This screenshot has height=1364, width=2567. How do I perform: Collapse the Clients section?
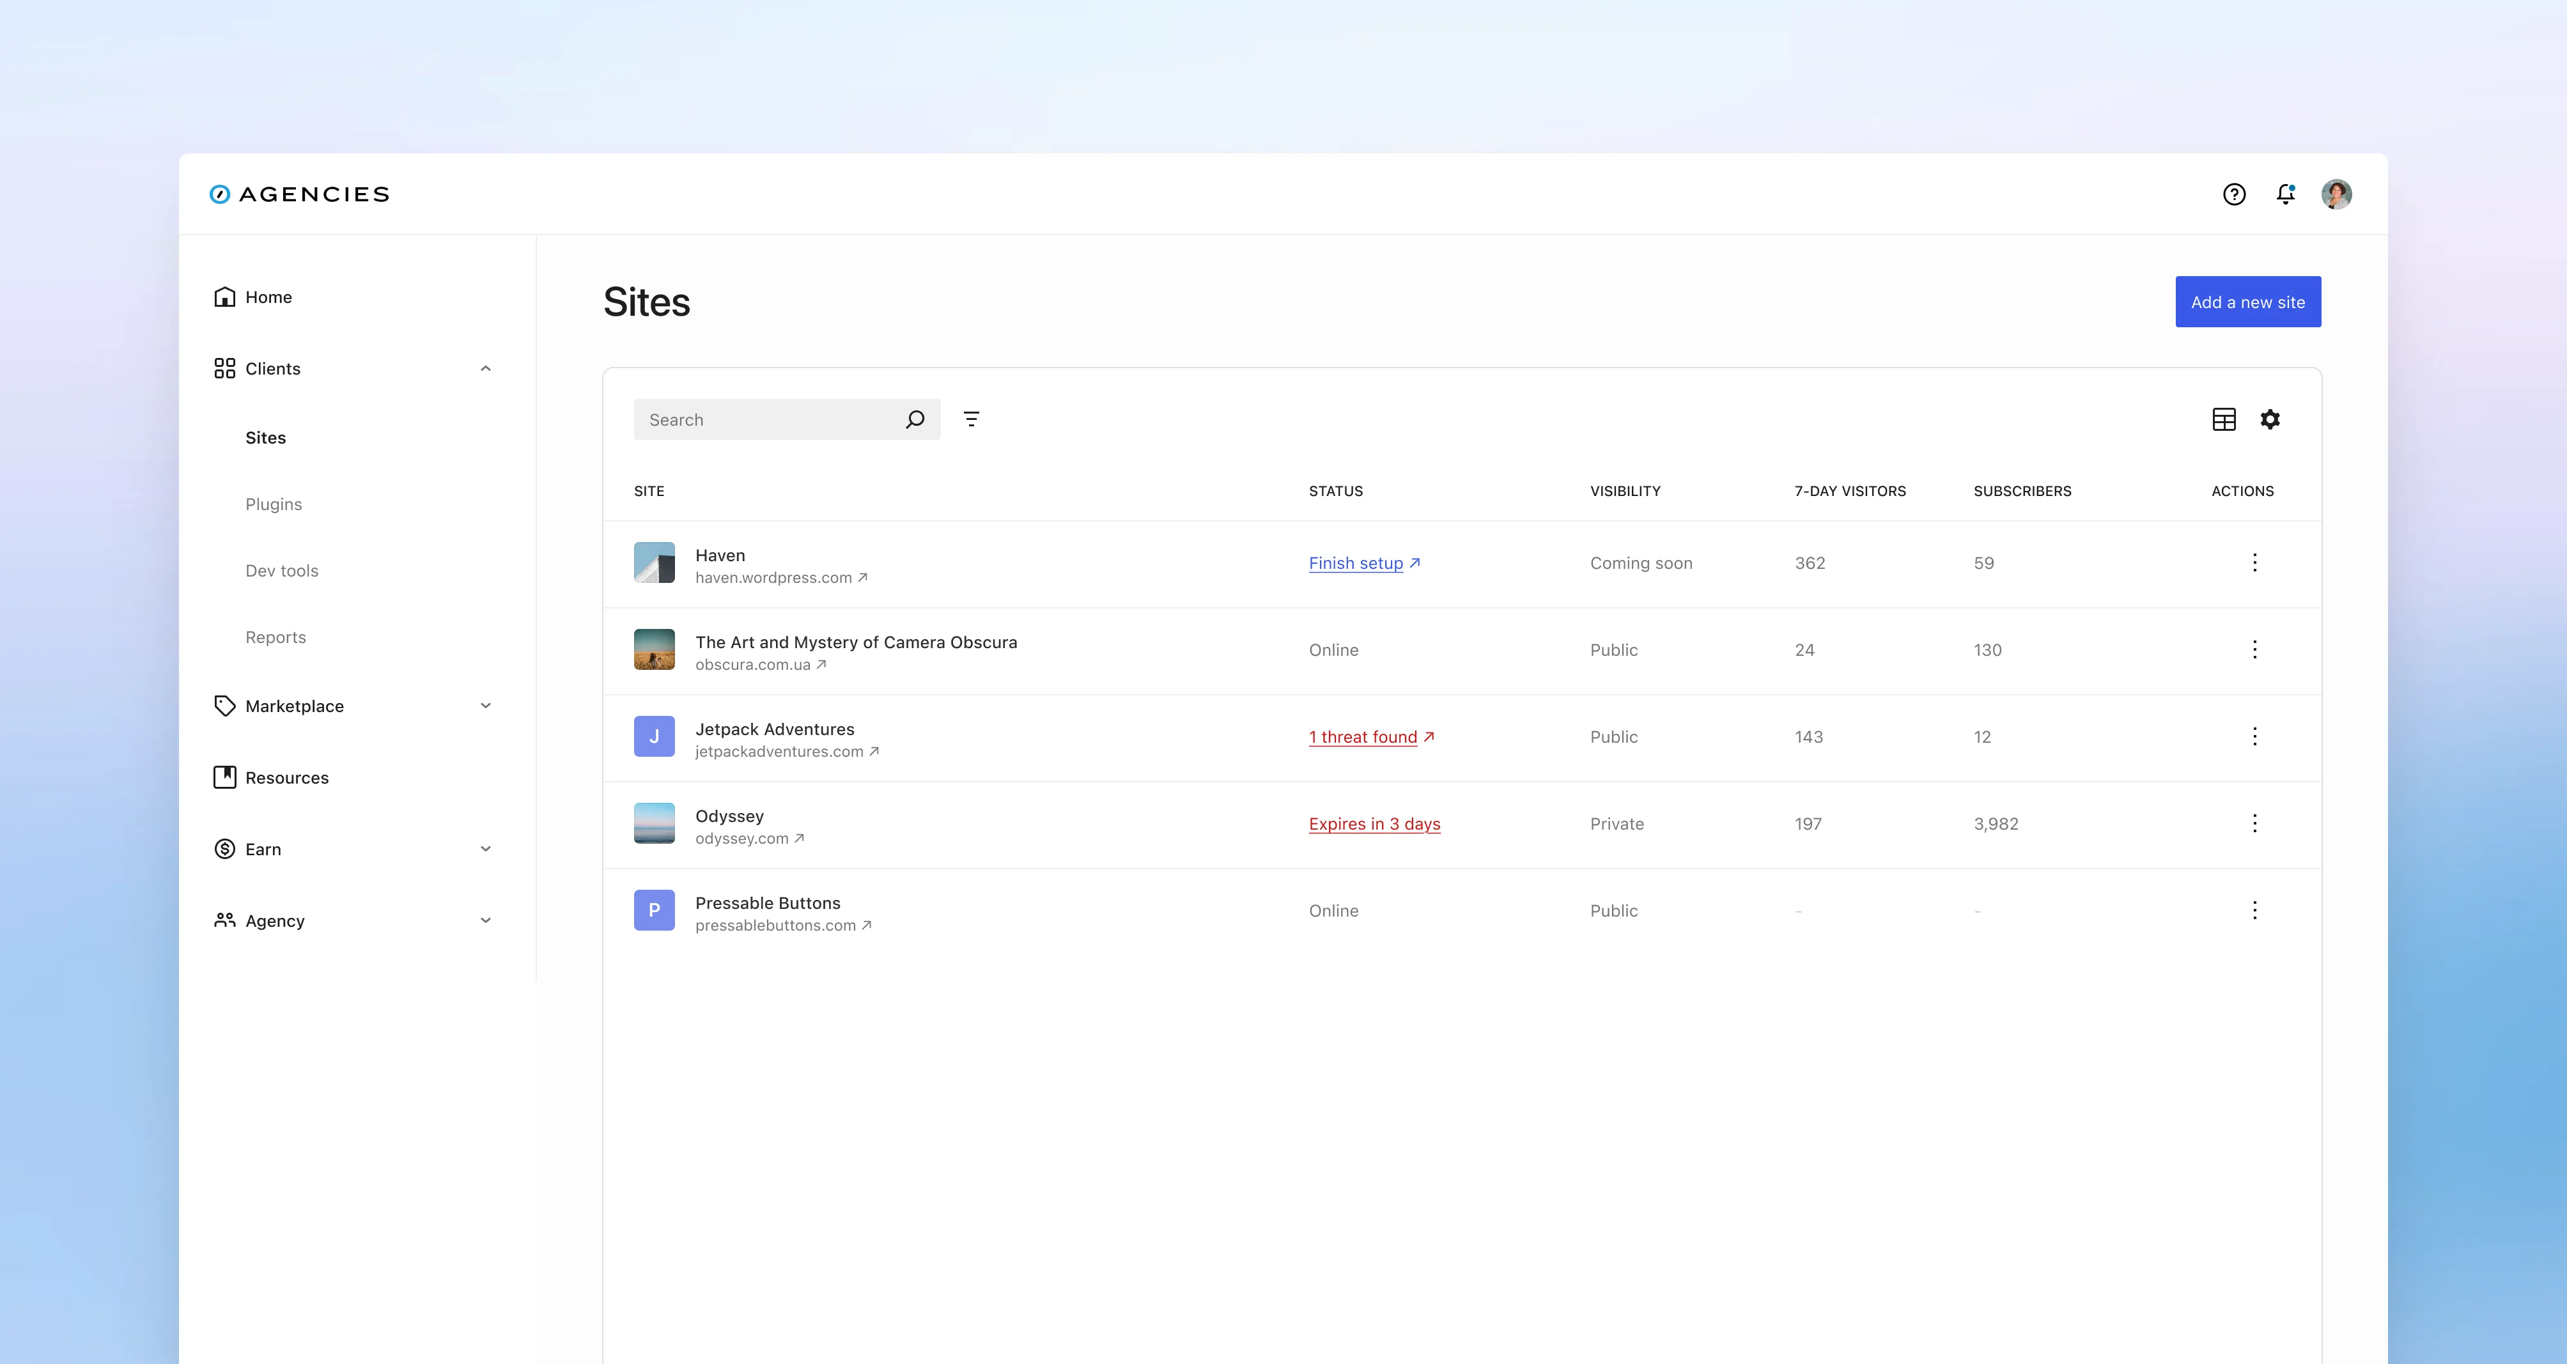(486, 368)
